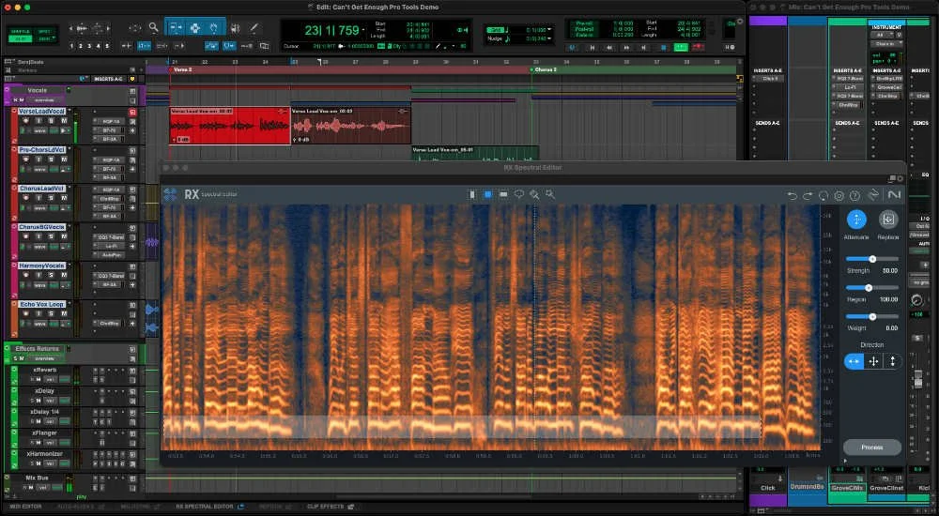Select the Pencil tool

click(x=254, y=27)
